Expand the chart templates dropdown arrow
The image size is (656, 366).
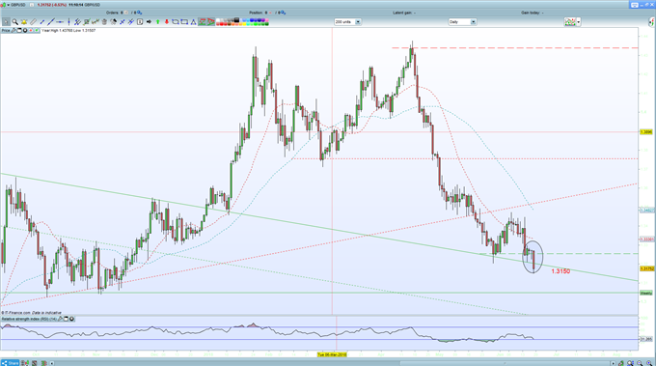(x=578, y=22)
